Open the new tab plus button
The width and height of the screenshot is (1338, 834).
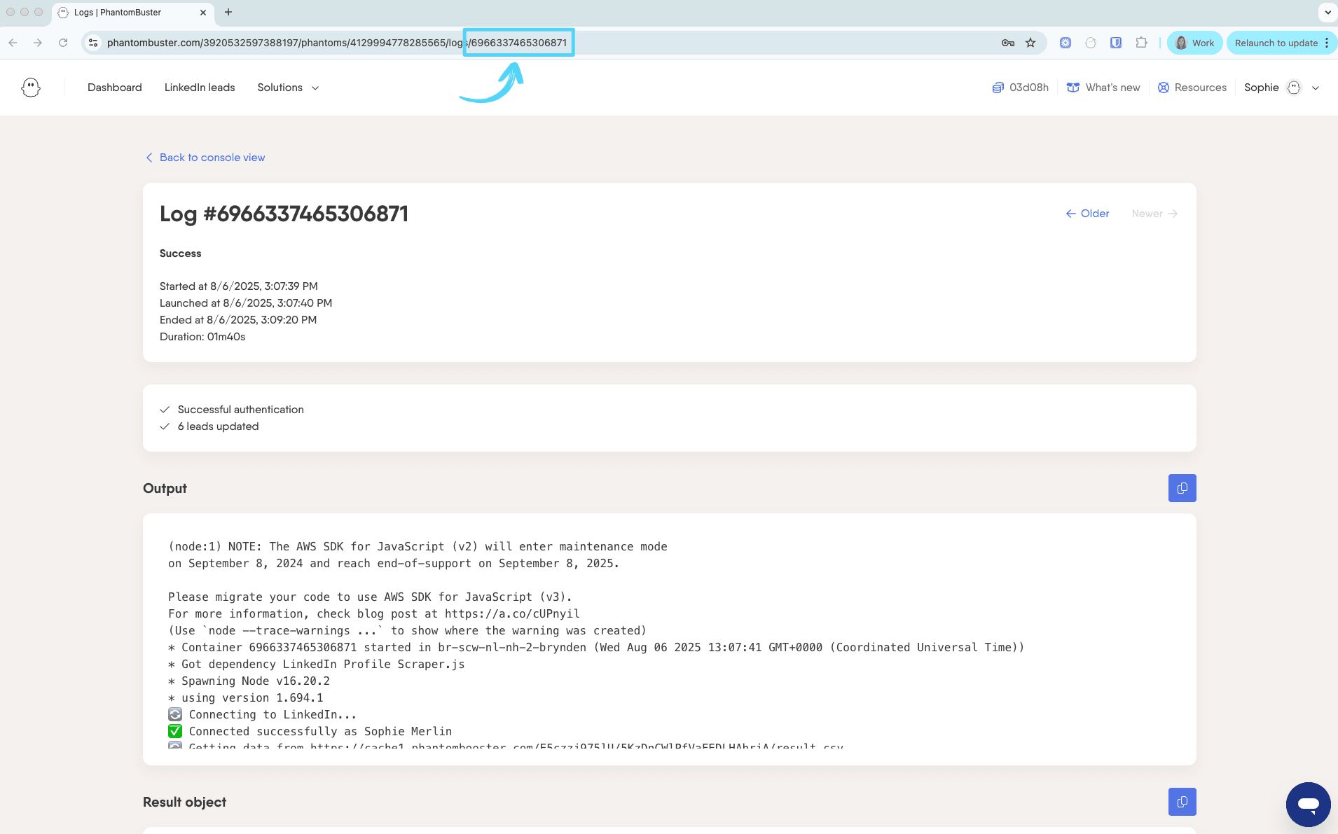pos(228,12)
